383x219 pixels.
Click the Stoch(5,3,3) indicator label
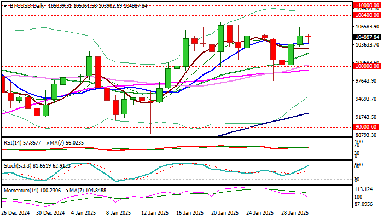[x=18, y=166]
